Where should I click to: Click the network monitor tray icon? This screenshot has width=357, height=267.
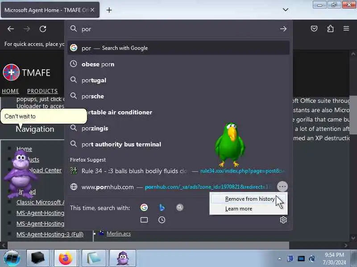pos(301,259)
